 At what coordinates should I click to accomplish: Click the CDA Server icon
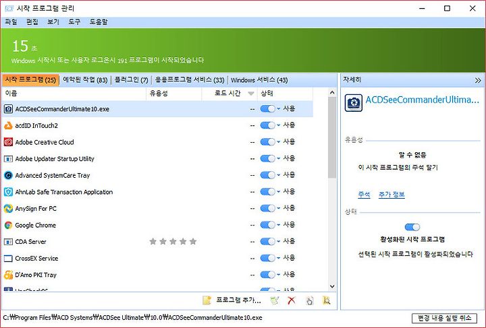click(x=8, y=242)
